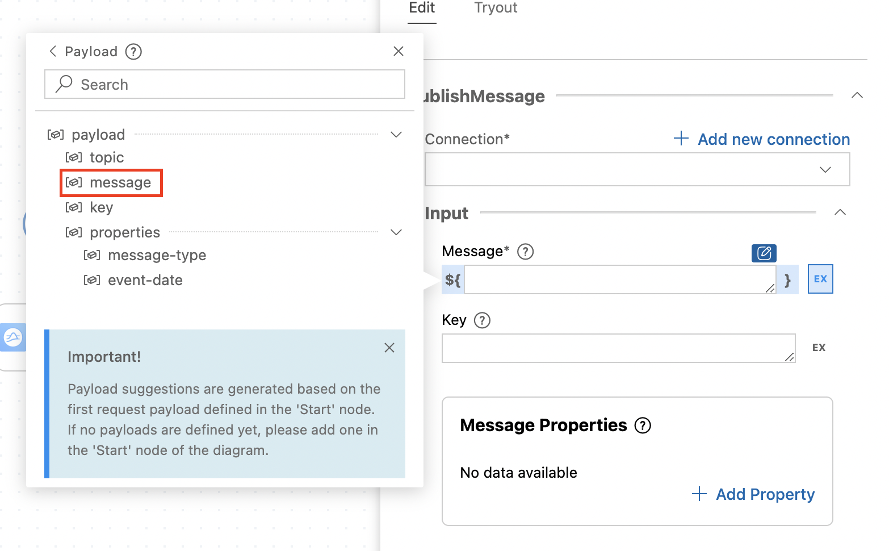Screen dimensions: 889x551
Task: Open help icon next to Payload title
Action: [133, 52]
